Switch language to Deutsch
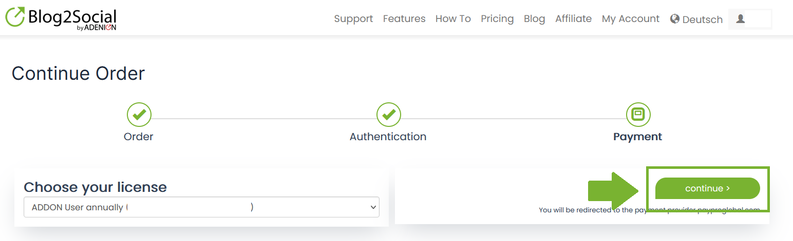The height and width of the screenshot is (241, 793). click(702, 19)
